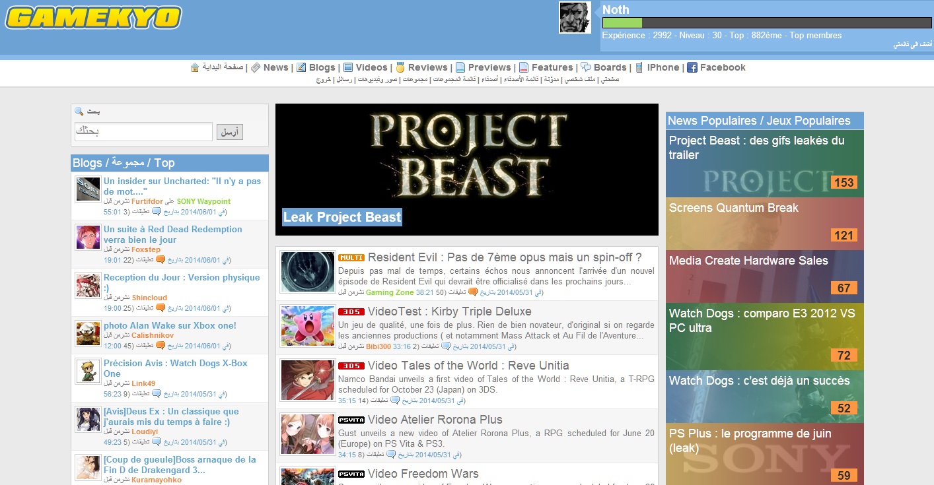Open the News menu item
Image resolution: width=934 pixels, height=485 pixels.
[275, 67]
